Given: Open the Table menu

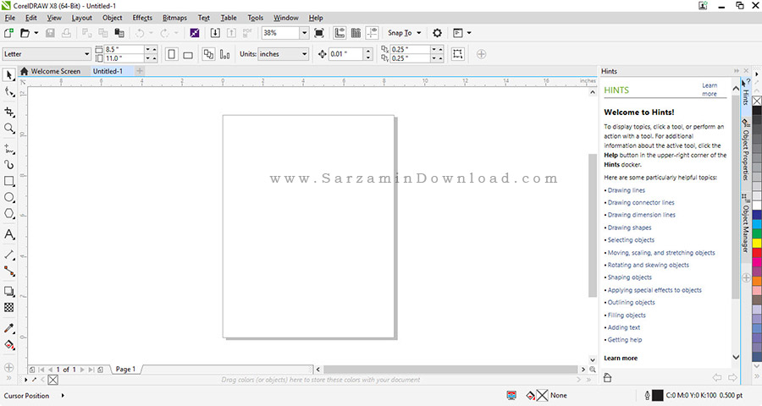Looking at the screenshot, I should (229, 18).
